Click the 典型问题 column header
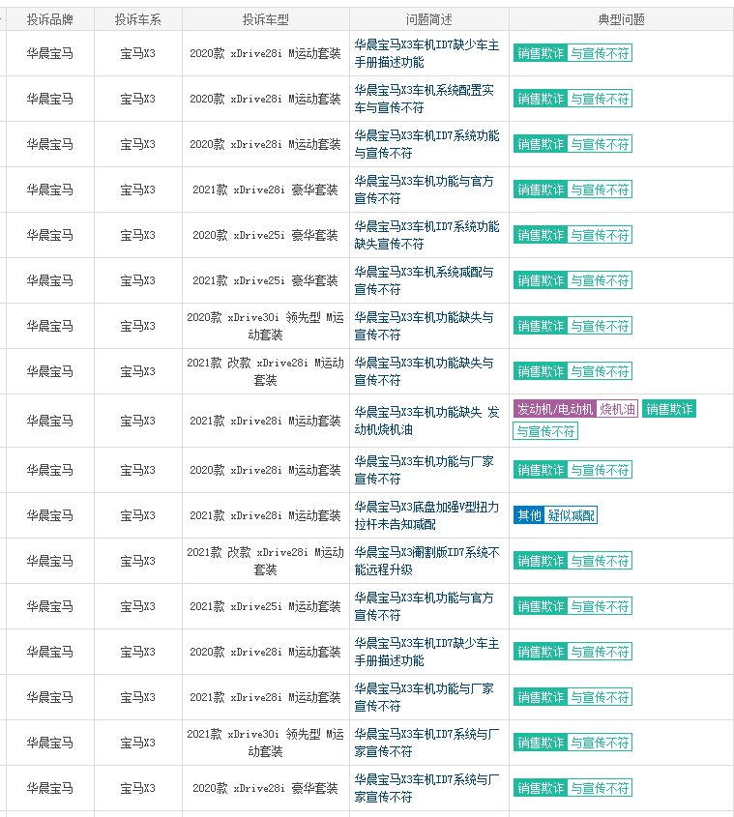Viewport: 734px width, 817px height. point(622,19)
